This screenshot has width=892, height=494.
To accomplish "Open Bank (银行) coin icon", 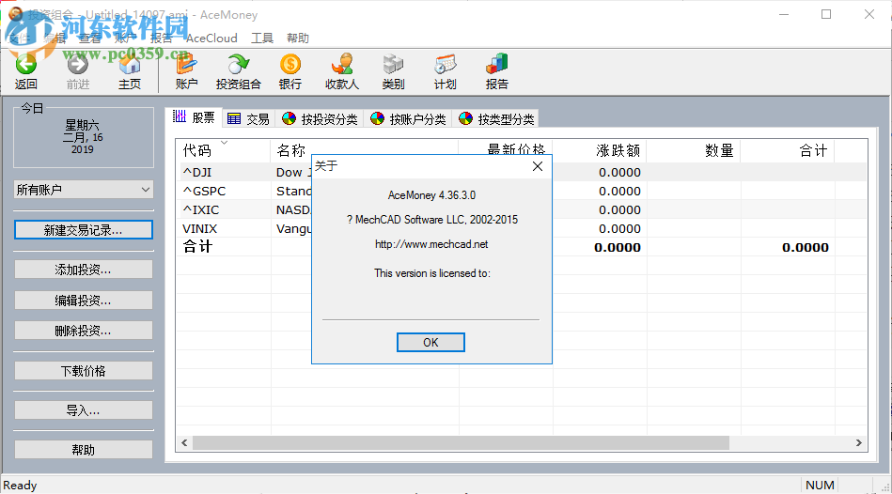I will point(290,64).
